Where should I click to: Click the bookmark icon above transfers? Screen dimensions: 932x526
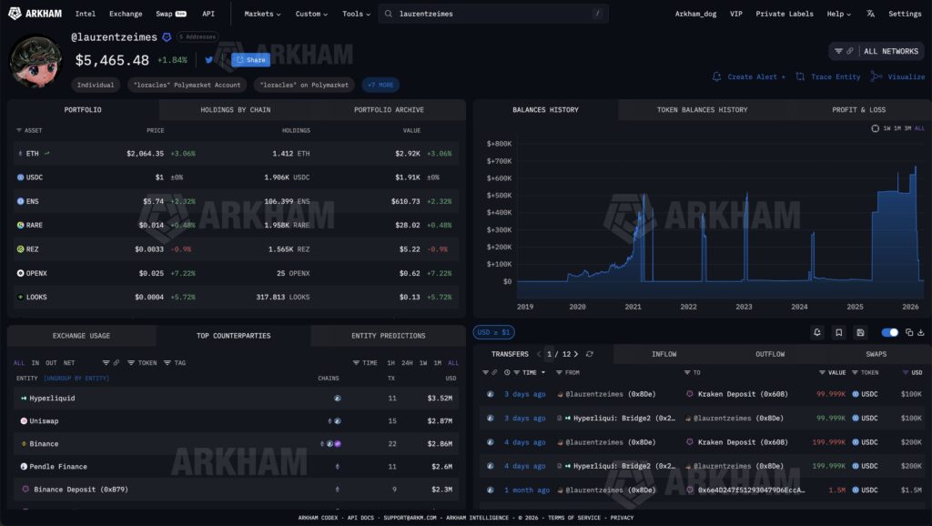838,332
